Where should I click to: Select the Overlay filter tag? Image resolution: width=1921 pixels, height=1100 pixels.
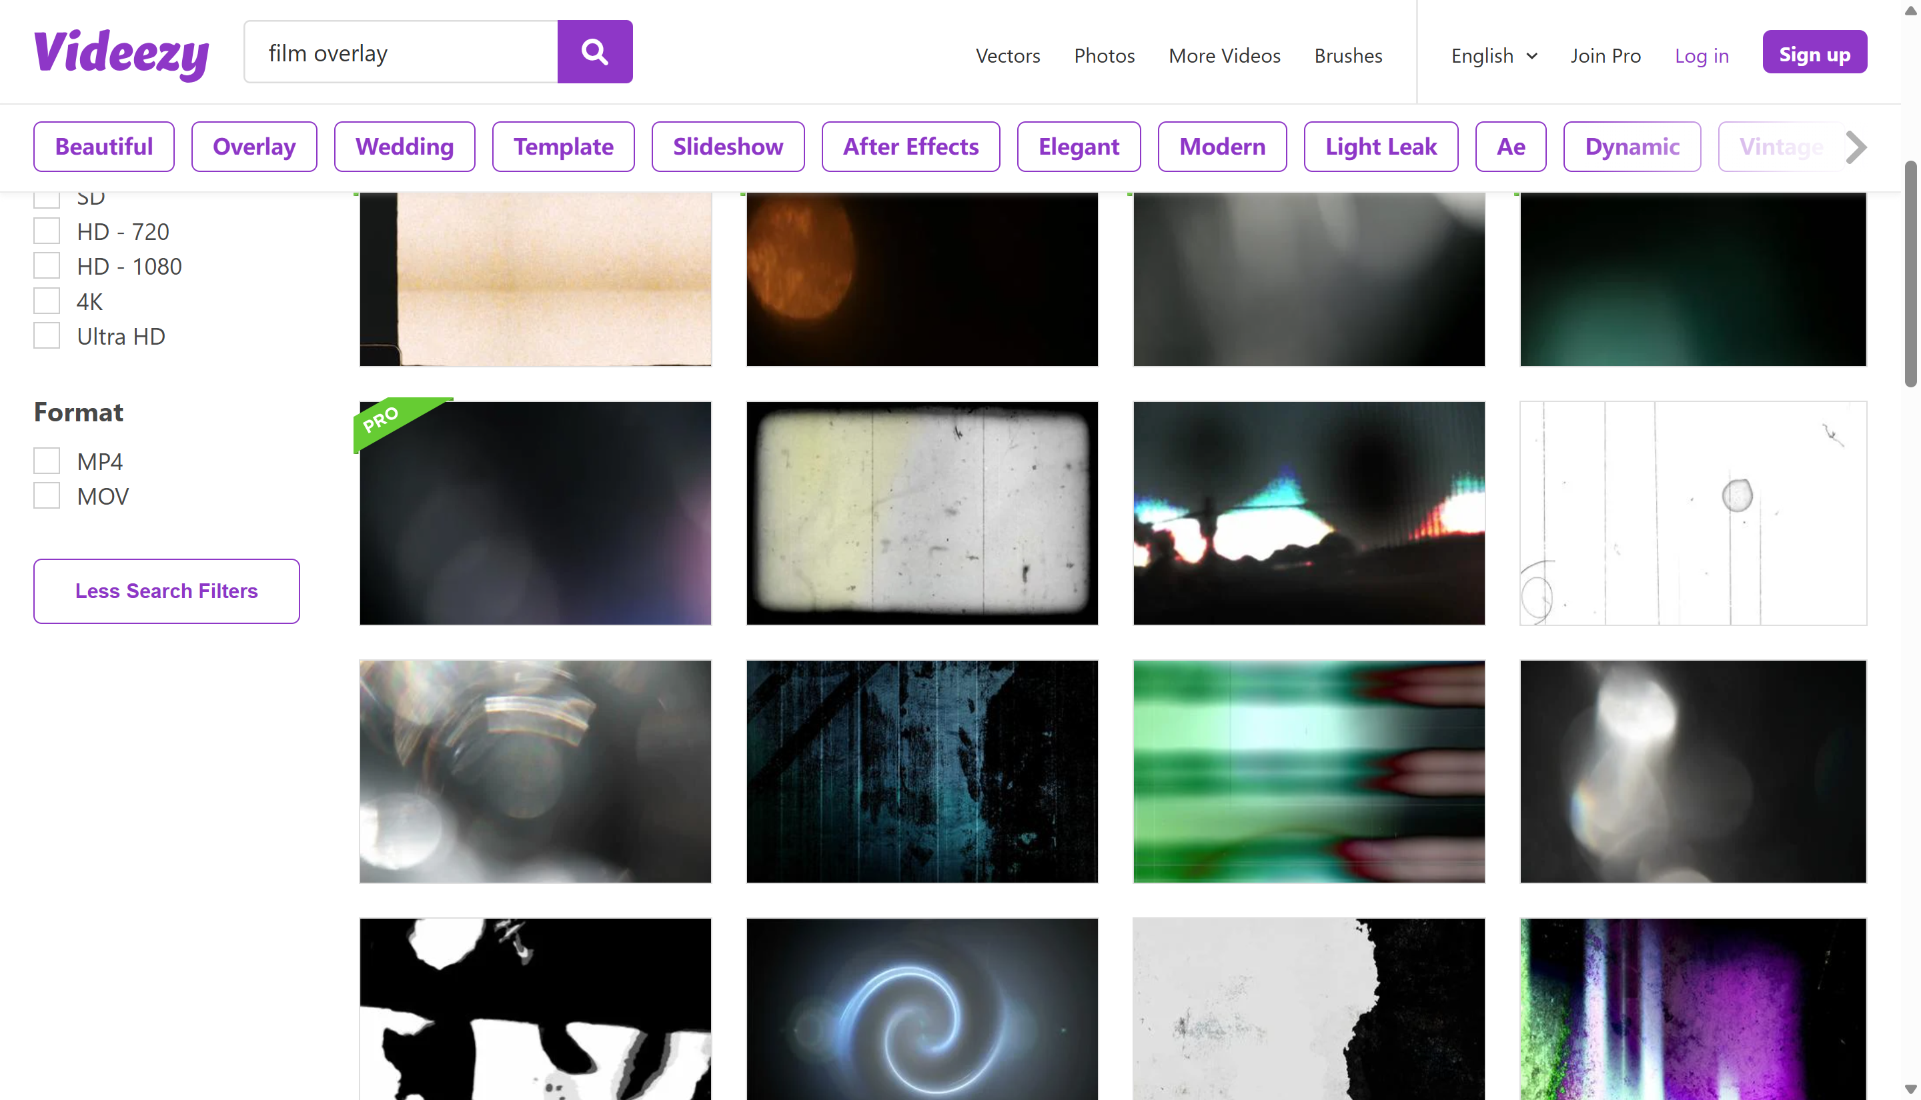point(254,146)
